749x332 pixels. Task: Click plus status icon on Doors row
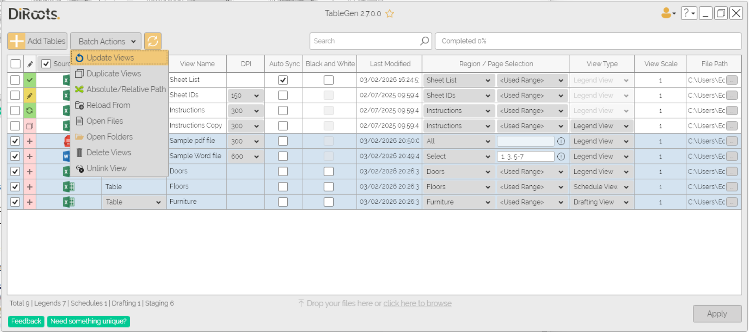click(x=30, y=171)
